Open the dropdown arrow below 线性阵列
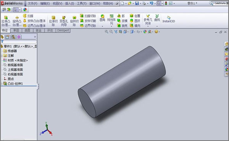Image resolution: width=229 pixels, height=141 pixels. point(111,26)
